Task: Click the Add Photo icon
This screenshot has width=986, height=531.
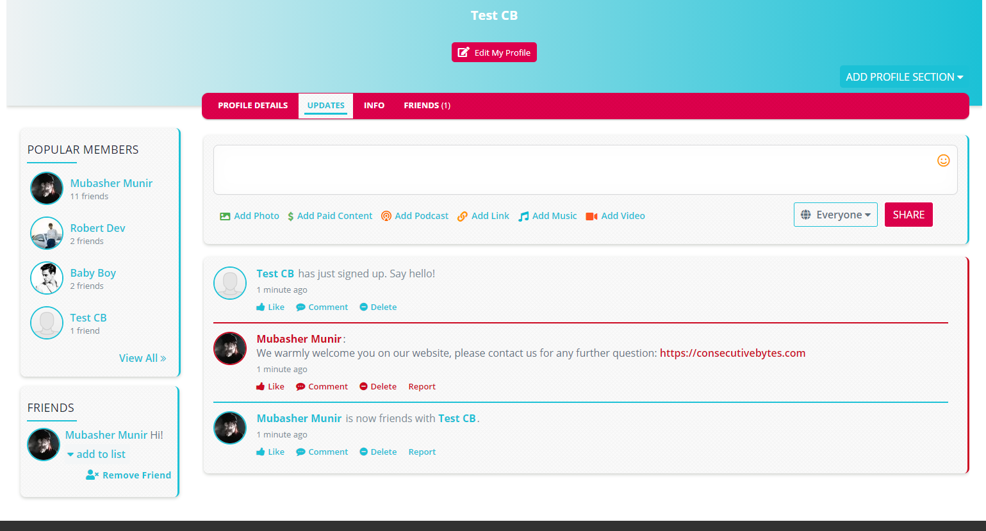Action: tap(225, 216)
